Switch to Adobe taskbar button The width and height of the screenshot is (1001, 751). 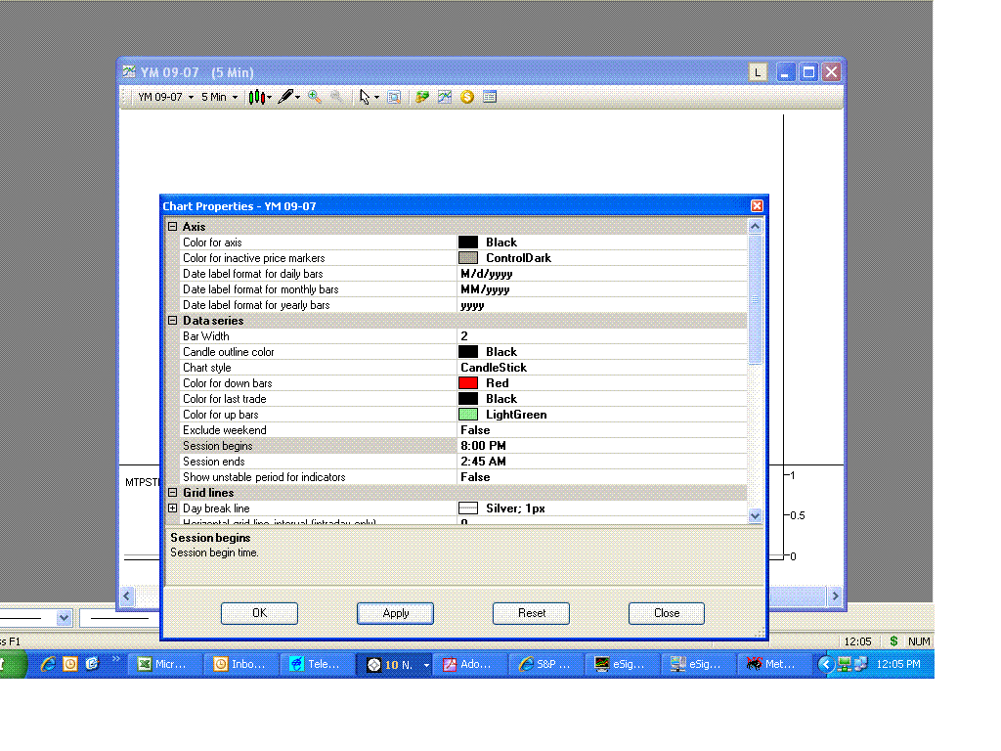[470, 664]
